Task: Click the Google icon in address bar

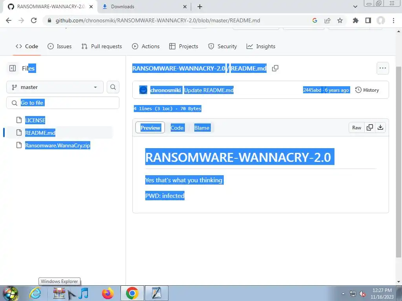Action: coord(315,20)
